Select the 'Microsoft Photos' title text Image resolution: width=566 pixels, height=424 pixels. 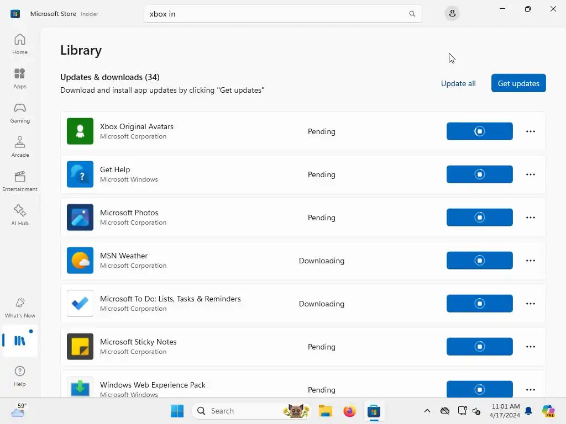[129, 213]
